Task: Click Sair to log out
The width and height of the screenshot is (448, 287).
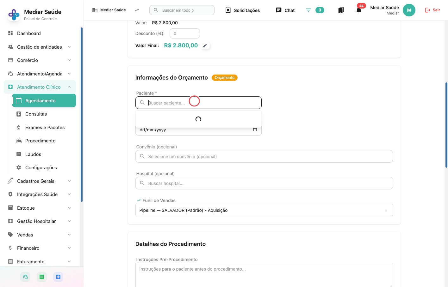Action: tap(432, 10)
